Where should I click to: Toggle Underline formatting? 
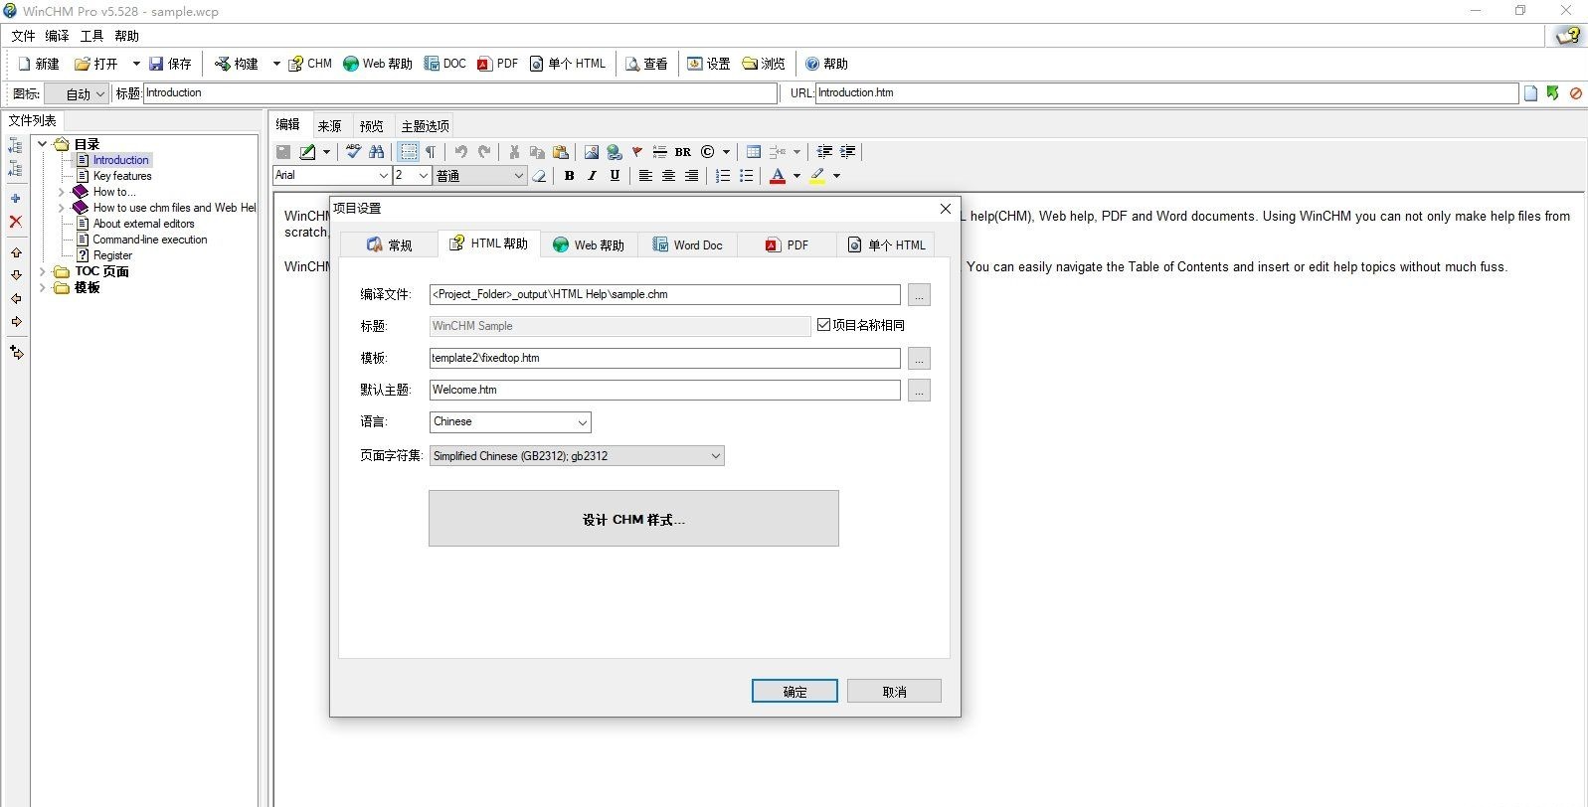(615, 176)
